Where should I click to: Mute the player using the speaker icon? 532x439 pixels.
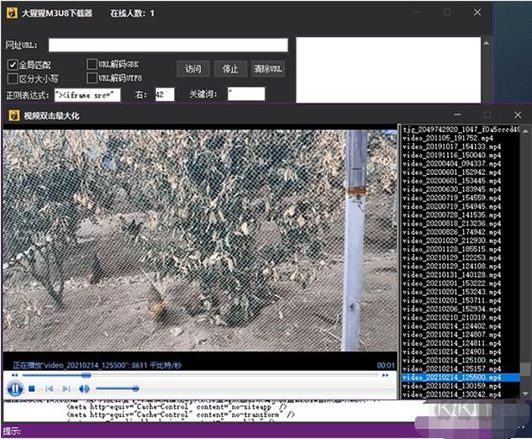point(84,389)
